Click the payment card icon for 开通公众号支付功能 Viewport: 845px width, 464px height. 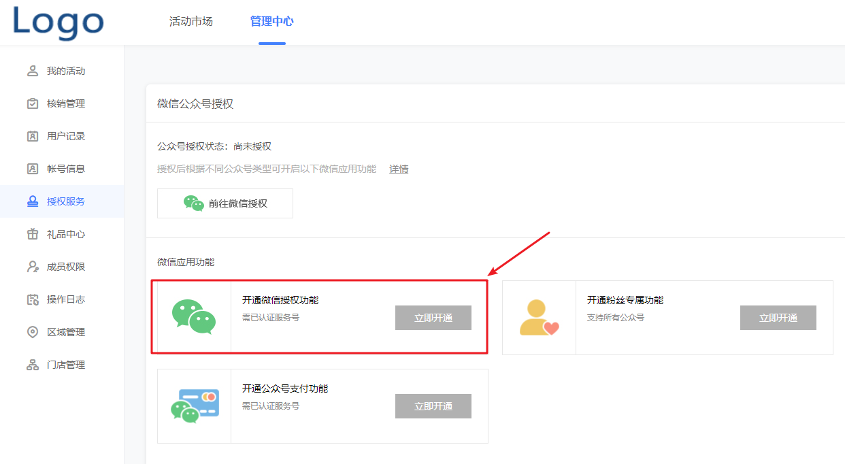coord(195,405)
